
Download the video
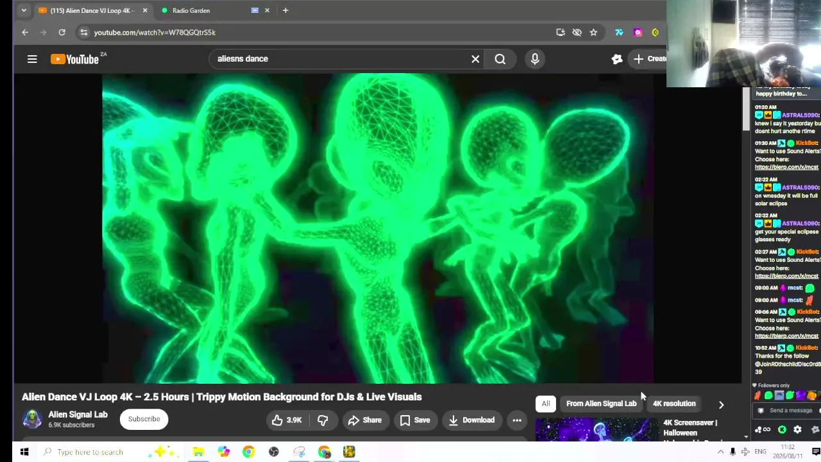[471, 420]
